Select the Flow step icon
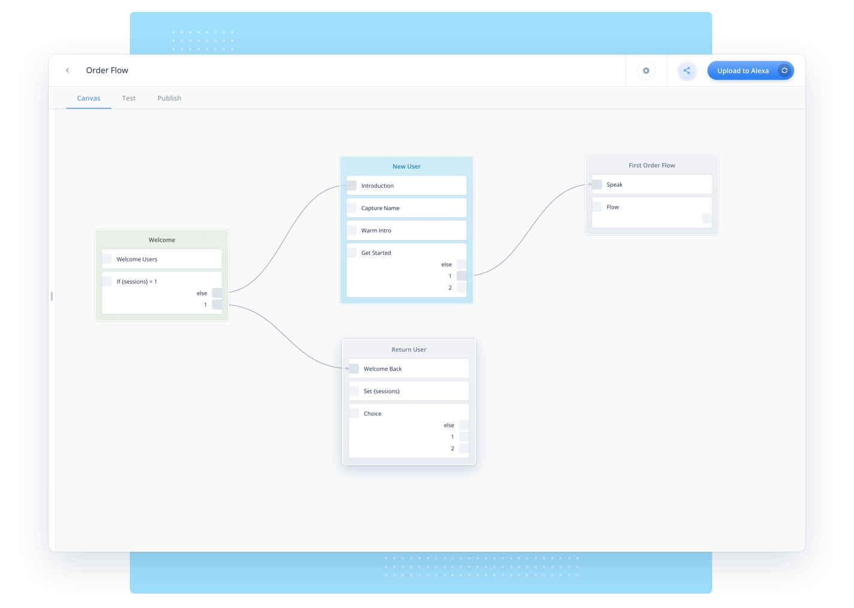Screen dimensions: 854x608 597,206
